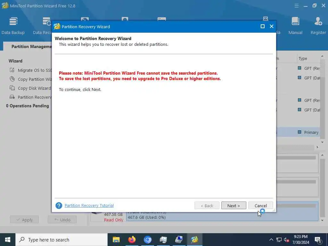The image size is (328, 246).
Task: Open the notification center icon
Action: (318, 240)
